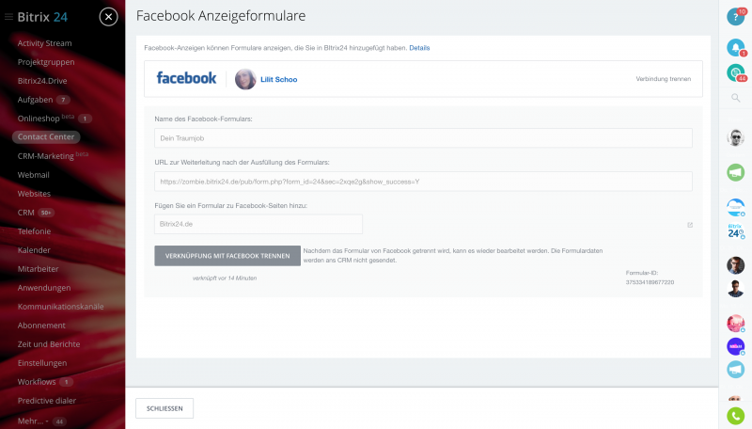
Task: Open Bitrix24.Drive menu item
Action: (x=42, y=81)
